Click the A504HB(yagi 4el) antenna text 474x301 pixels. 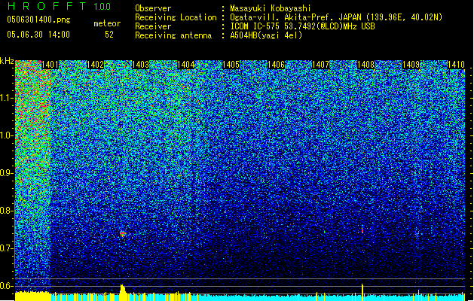pyautogui.click(x=266, y=35)
